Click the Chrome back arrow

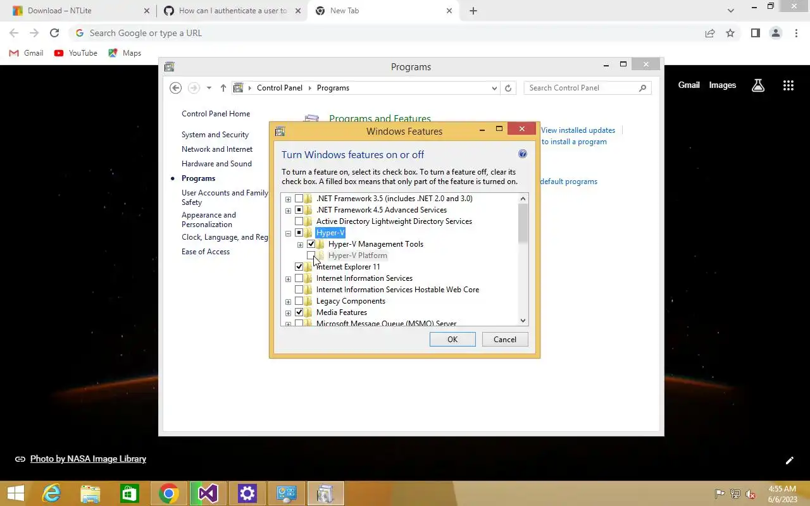point(14,33)
